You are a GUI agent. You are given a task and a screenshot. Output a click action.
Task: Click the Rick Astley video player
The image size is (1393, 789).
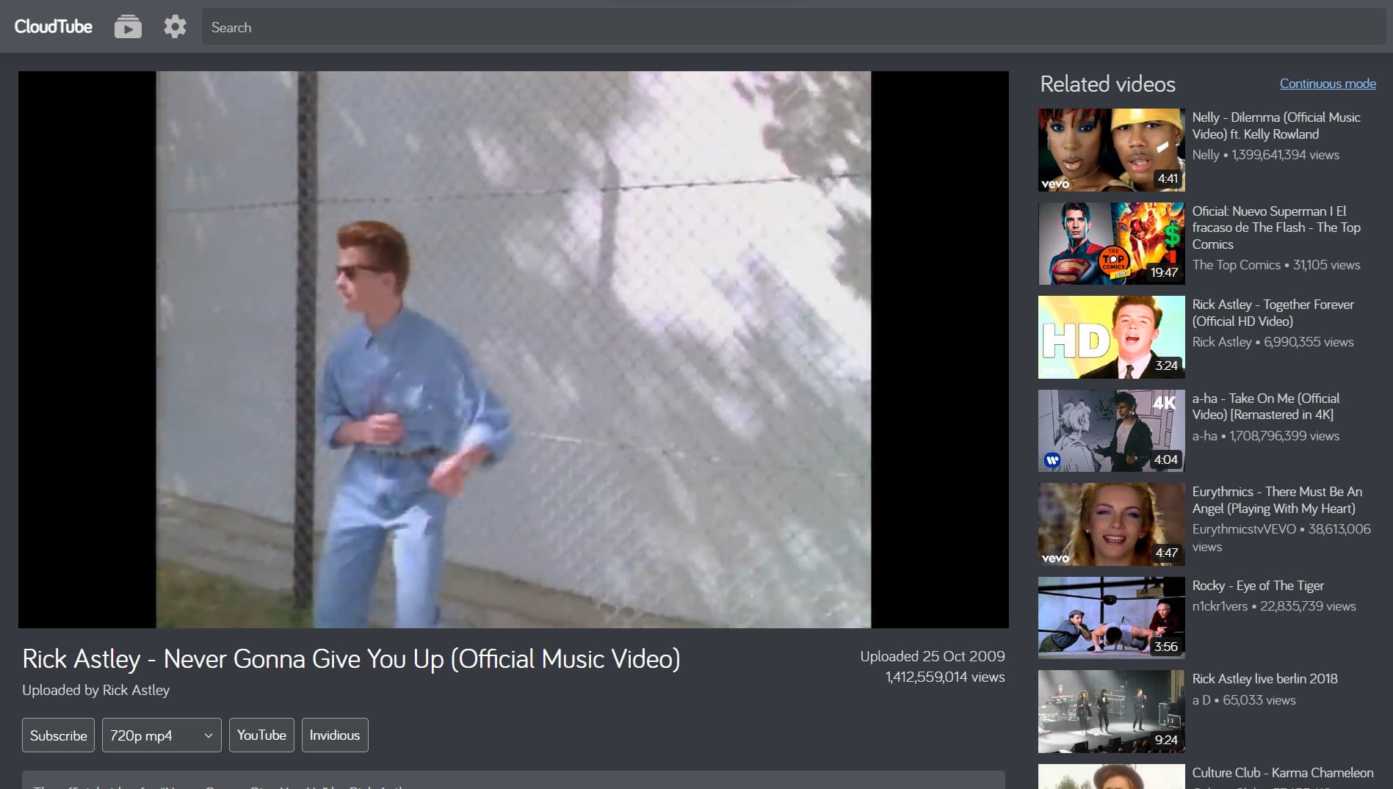pyautogui.click(x=513, y=349)
